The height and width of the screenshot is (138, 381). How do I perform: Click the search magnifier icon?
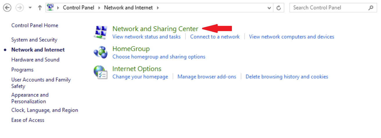tap(371, 8)
